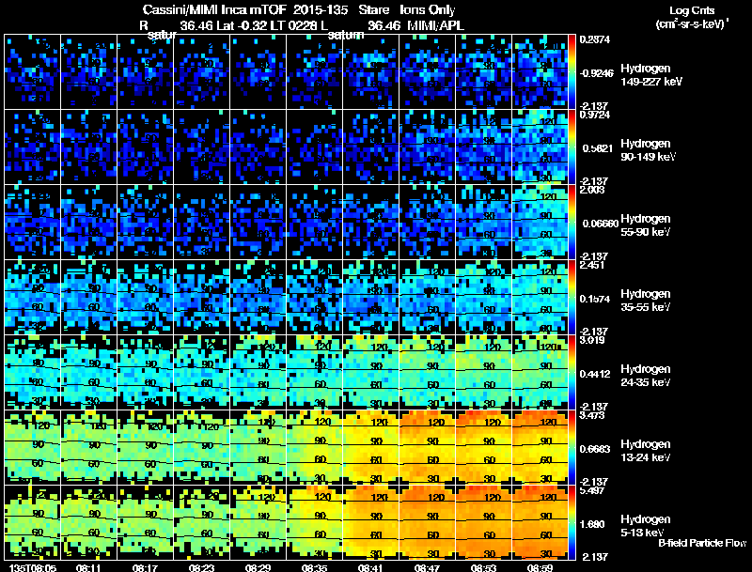Open the 90-149 keV panel at 08:53
The width and height of the screenshot is (752, 572).
(483, 147)
